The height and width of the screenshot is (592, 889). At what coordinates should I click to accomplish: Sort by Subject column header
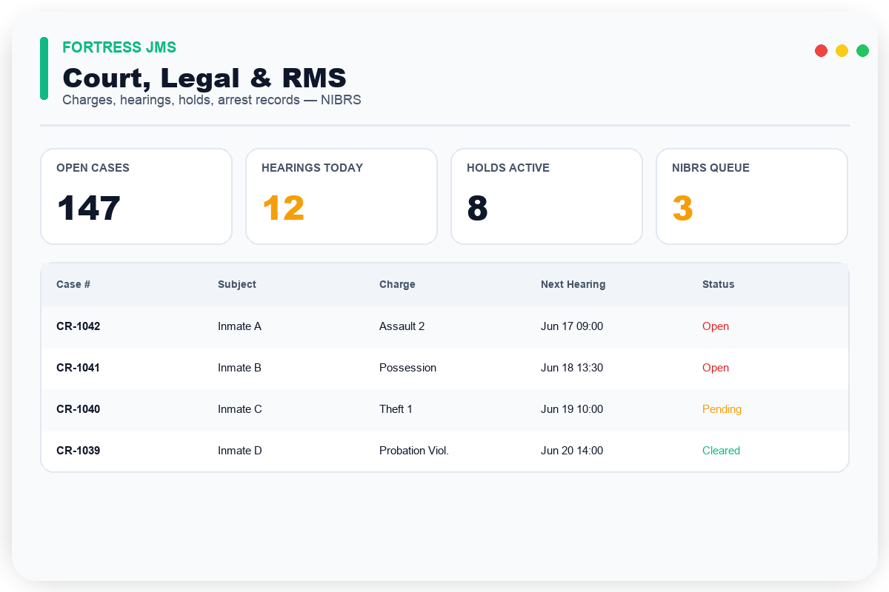(x=237, y=284)
